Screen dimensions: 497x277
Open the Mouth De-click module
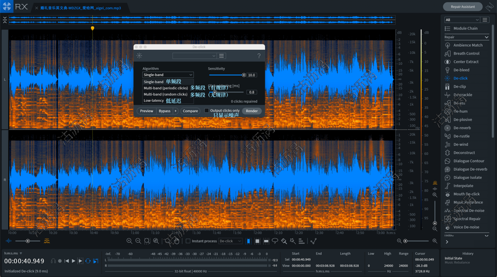(466, 194)
